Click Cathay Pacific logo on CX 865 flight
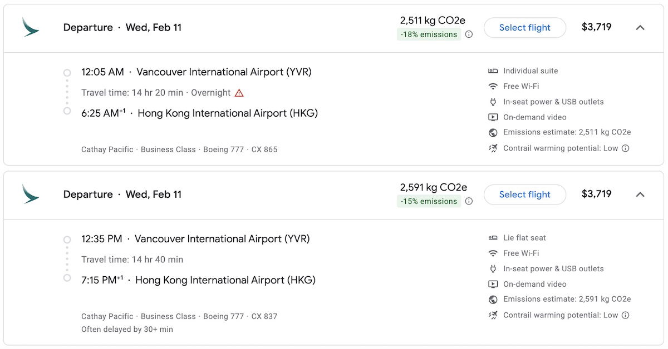Screen dimensions: 668x349 30,27
